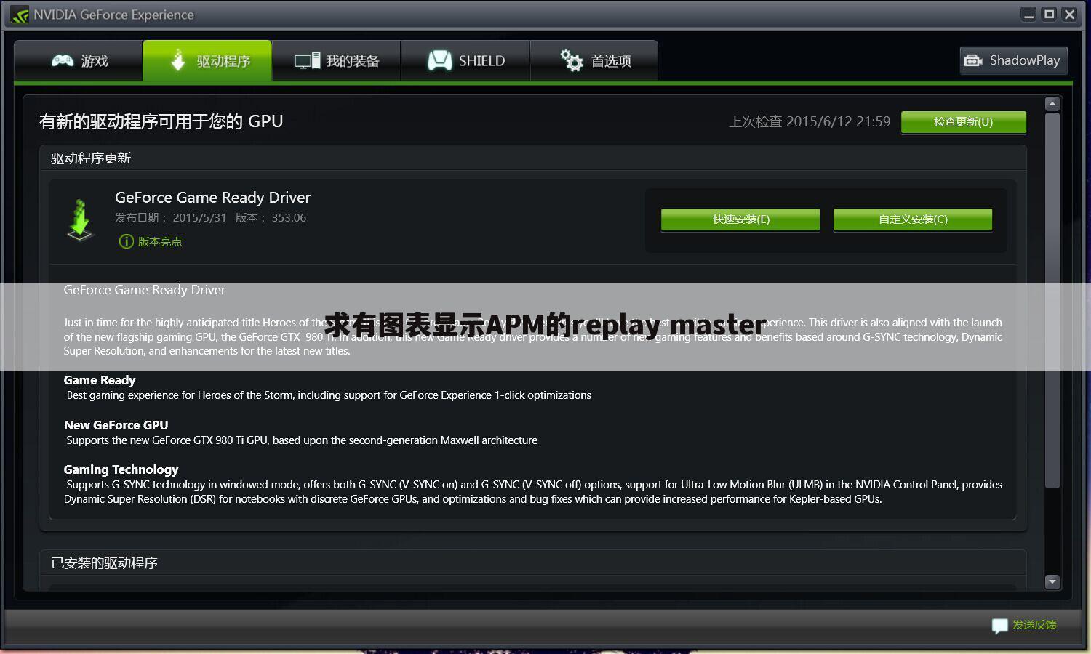The width and height of the screenshot is (1091, 654).
Task: Minimize the GeForce Experience window
Action: click(1028, 15)
